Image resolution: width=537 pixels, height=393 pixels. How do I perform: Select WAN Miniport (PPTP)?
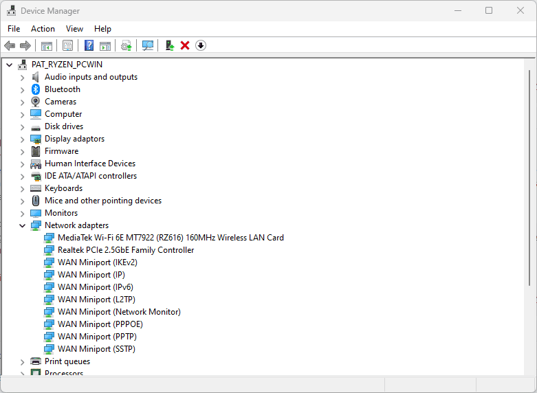(x=97, y=336)
